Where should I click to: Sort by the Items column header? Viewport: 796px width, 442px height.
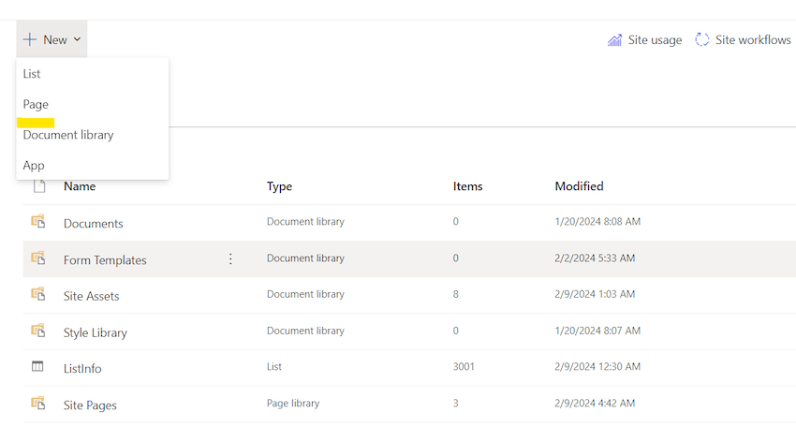467,186
